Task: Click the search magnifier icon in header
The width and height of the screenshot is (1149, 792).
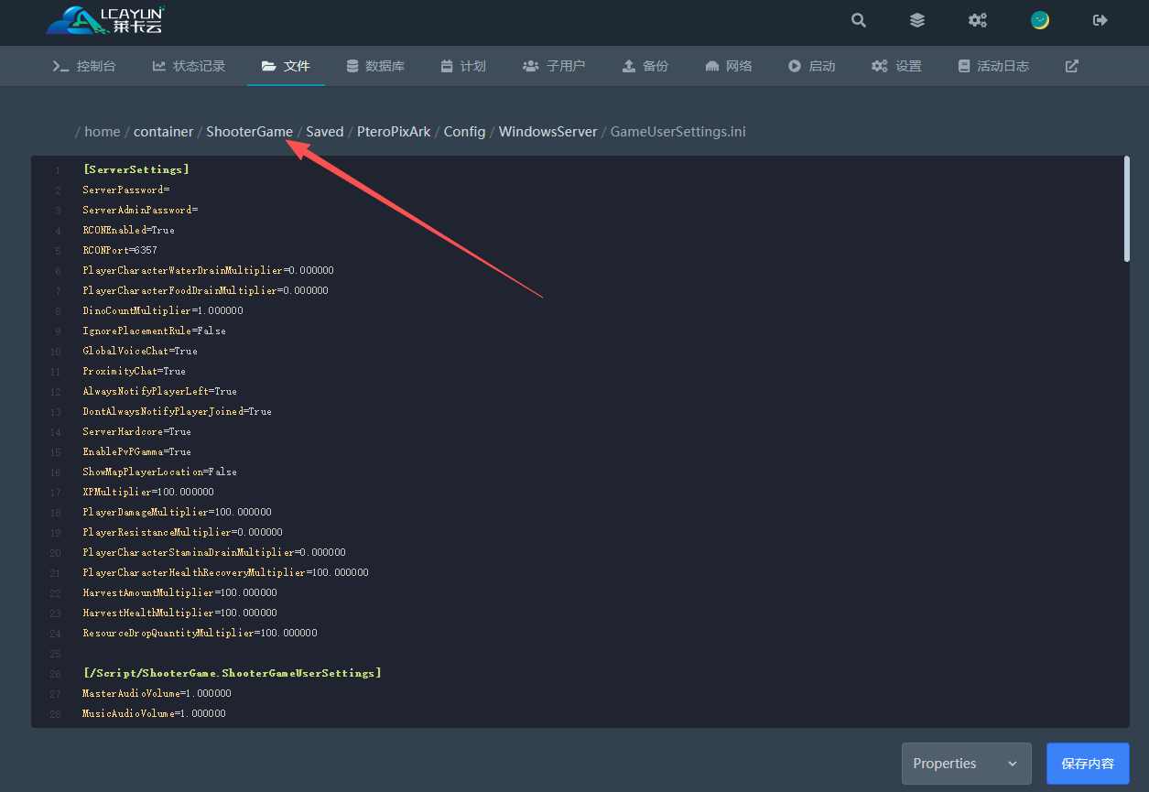Action: 858,20
